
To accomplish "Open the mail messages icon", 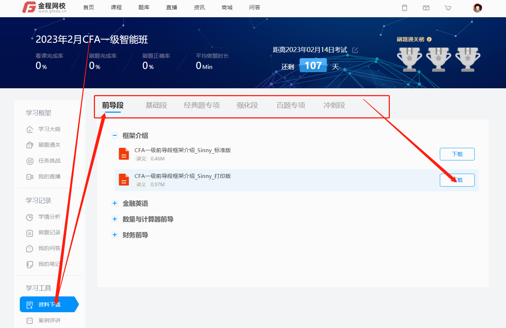I will [x=426, y=8].
